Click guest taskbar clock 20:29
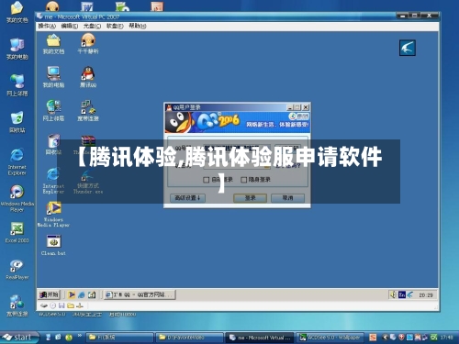459x344 pixels. coord(426,295)
